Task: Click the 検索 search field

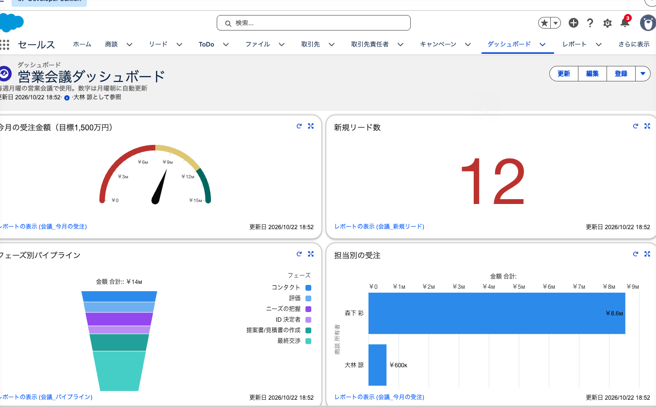Action: [314, 23]
